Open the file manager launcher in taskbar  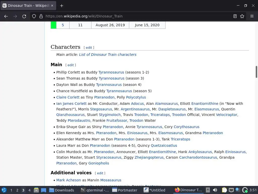(36, 190)
